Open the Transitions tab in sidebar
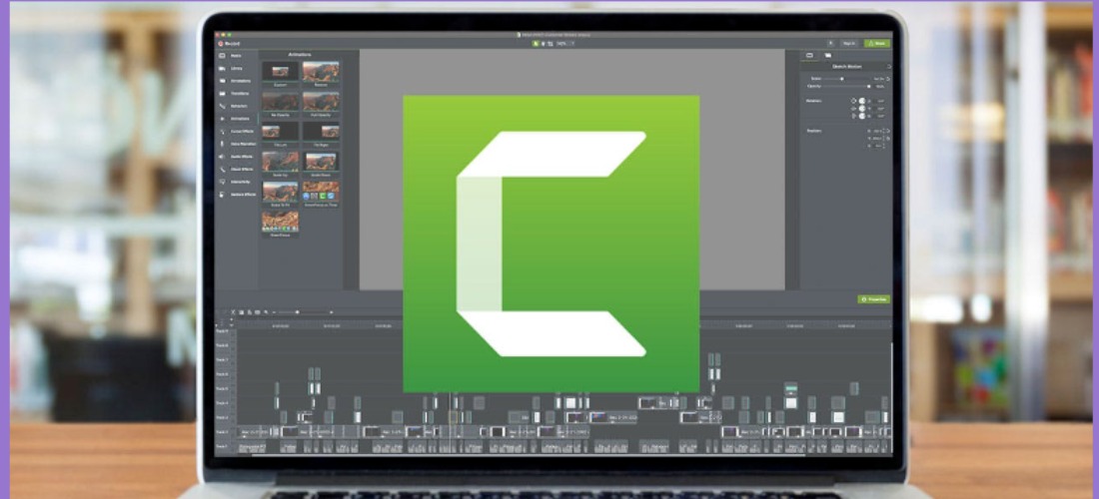Viewport: 1099px width, 499px height. pyautogui.click(x=233, y=93)
